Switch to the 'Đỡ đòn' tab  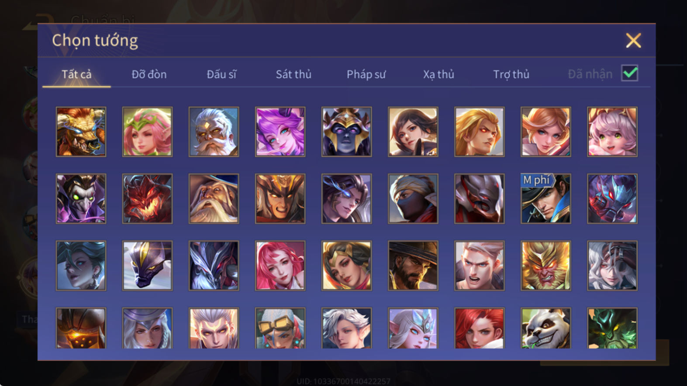point(149,74)
